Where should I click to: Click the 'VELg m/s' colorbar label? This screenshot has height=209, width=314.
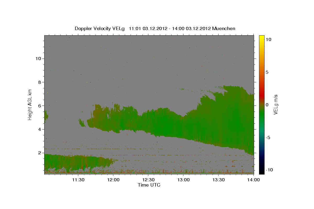coord(276,104)
